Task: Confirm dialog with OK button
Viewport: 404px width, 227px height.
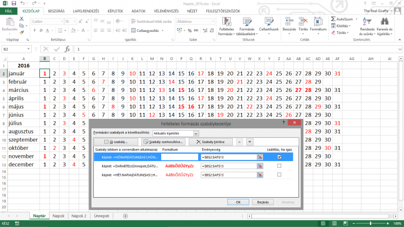Action: 238,202
